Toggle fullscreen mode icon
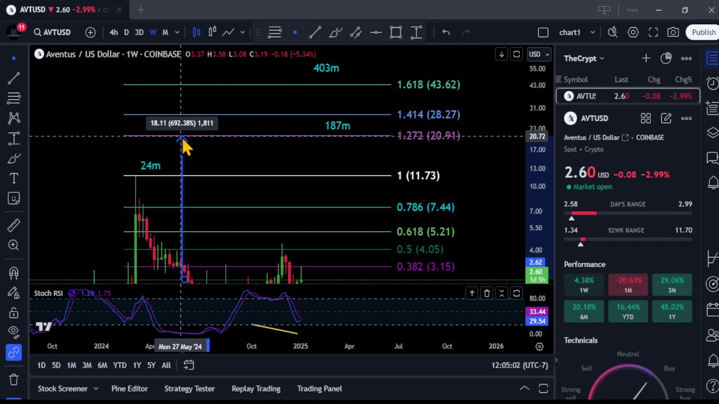Image resolution: width=719 pixels, height=404 pixels. (x=653, y=32)
